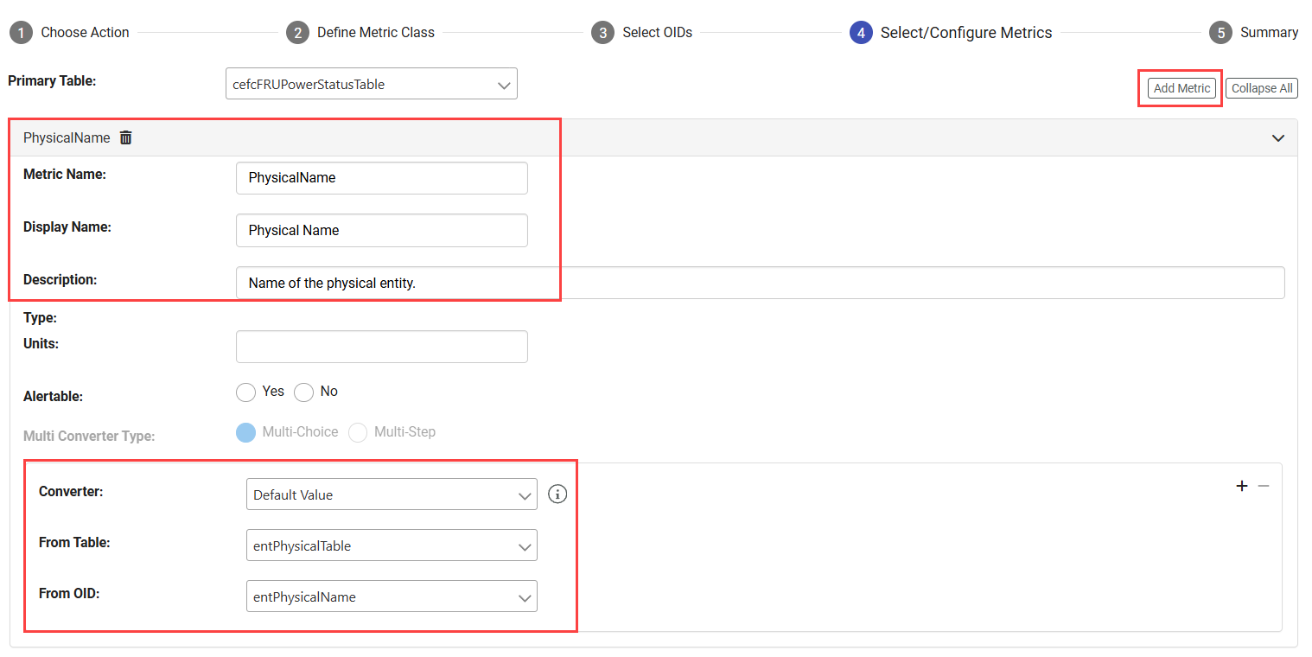Add a converter with the plus icon

pyautogui.click(x=1242, y=486)
